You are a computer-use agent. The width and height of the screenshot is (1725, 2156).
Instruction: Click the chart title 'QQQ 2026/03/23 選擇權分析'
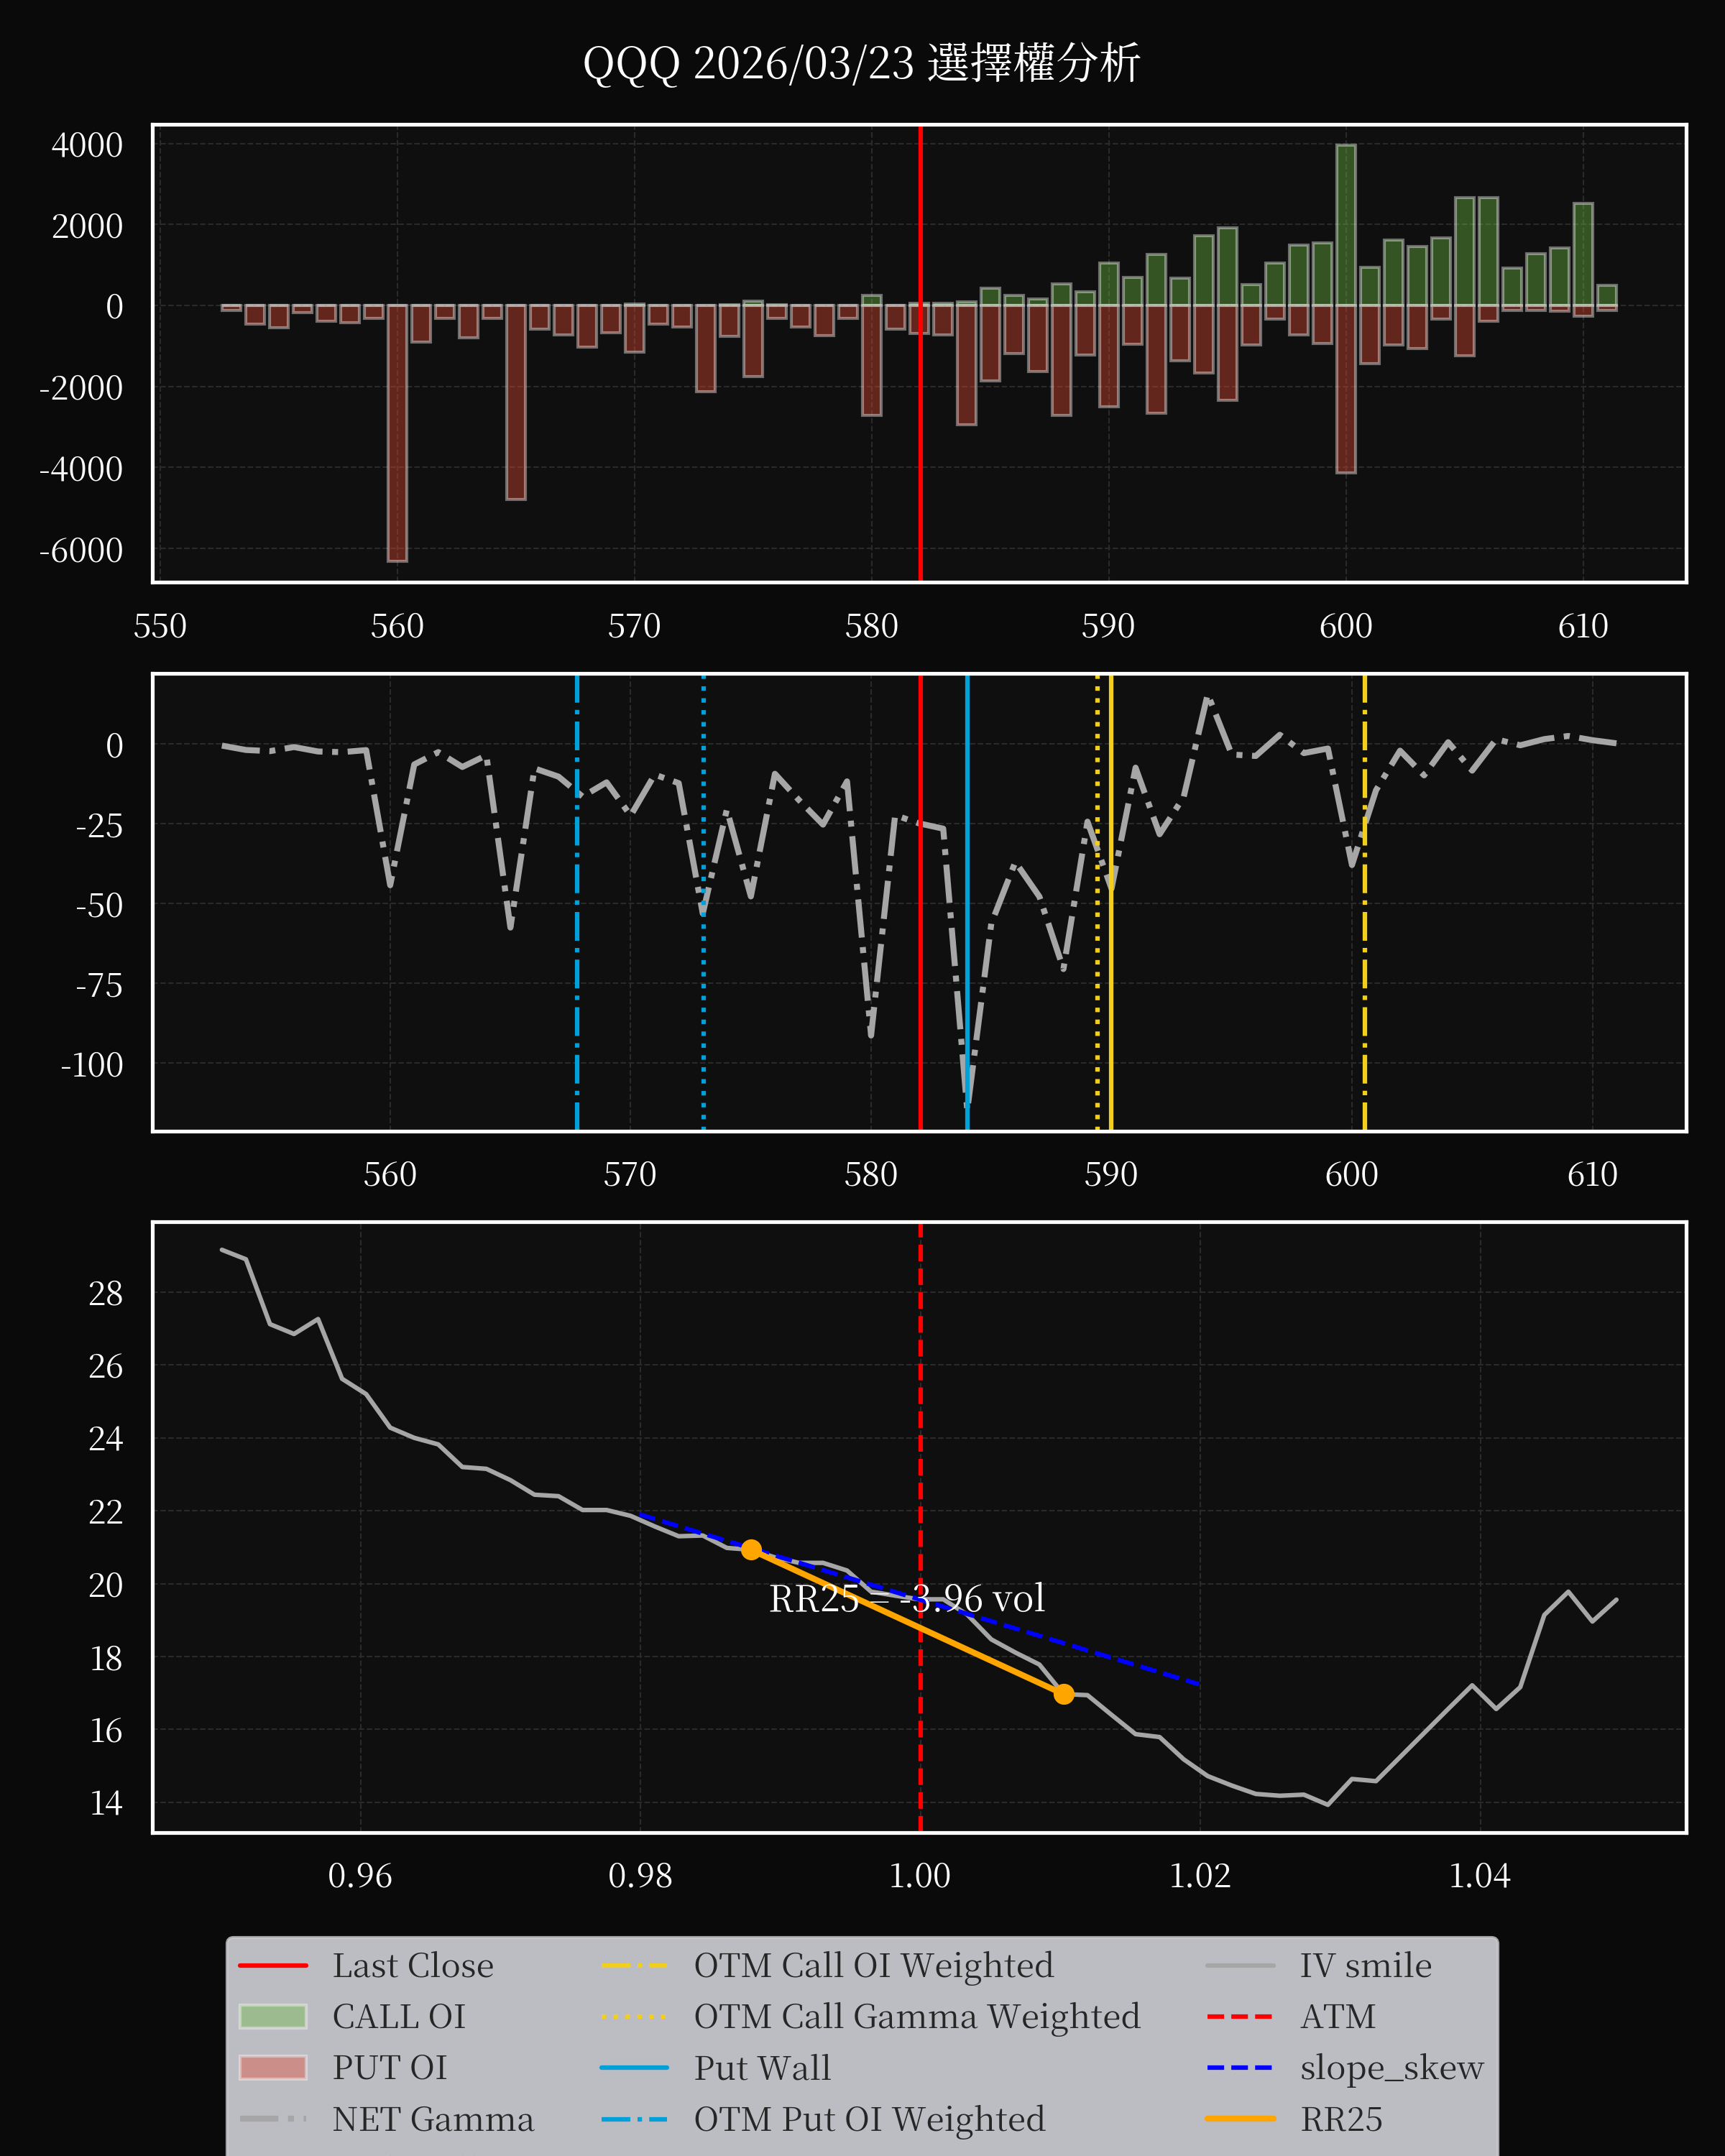(x=862, y=63)
